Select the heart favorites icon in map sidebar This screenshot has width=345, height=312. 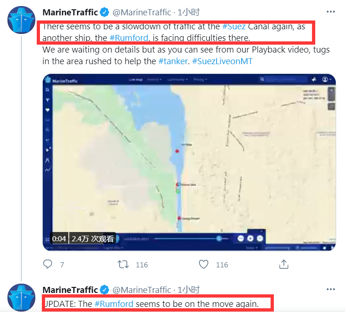(47, 110)
